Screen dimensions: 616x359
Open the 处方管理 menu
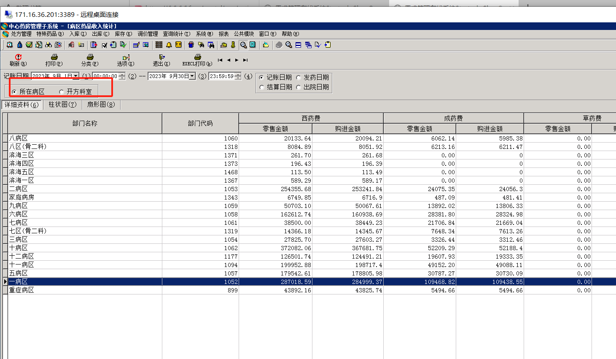21,34
